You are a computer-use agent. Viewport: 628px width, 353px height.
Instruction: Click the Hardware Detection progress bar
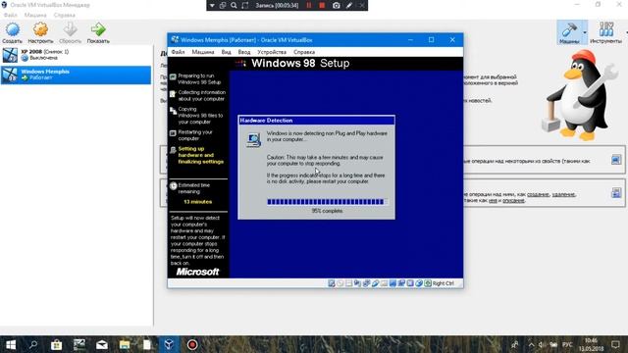[x=327, y=202]
